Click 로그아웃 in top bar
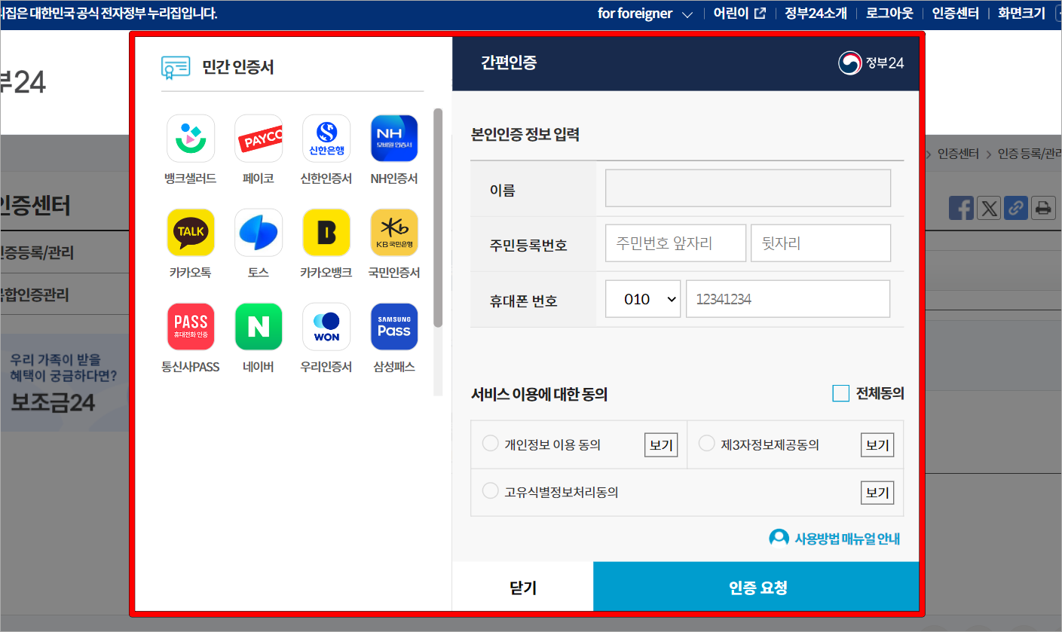The height and width of the screenshot is (632, 1062). (889, 14)
